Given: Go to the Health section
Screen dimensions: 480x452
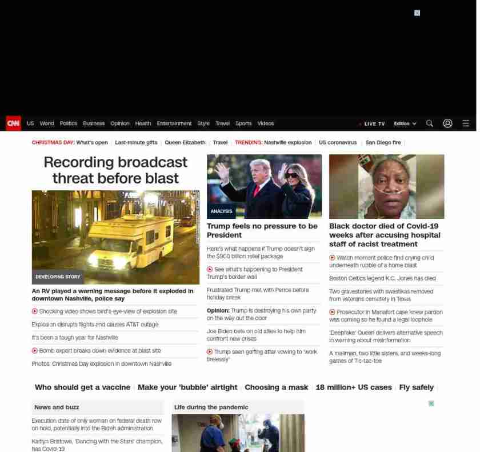Looking at the screenshot, I should pos(143,123).
